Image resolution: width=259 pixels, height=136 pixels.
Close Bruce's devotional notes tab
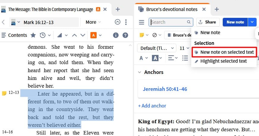point(204,9)
